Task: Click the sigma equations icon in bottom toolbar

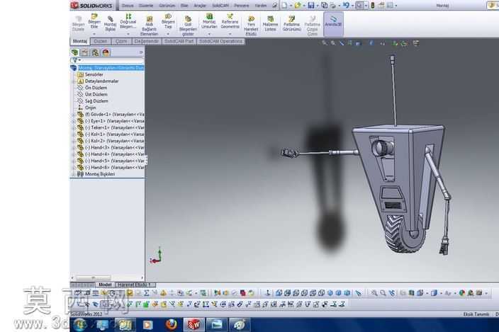Action: pyautogui.click(x=147, y=293)
